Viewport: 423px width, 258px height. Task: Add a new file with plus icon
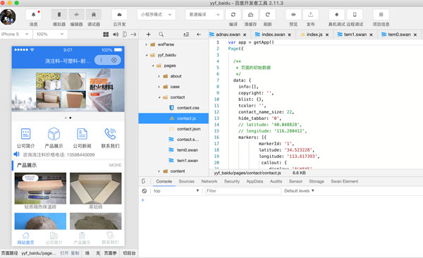[148, 35]
